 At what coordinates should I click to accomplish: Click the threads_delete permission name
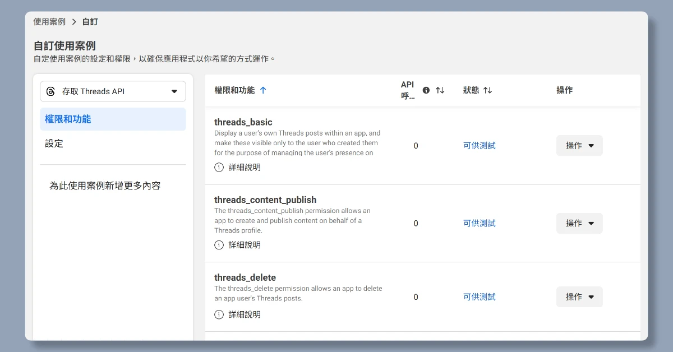245,277
